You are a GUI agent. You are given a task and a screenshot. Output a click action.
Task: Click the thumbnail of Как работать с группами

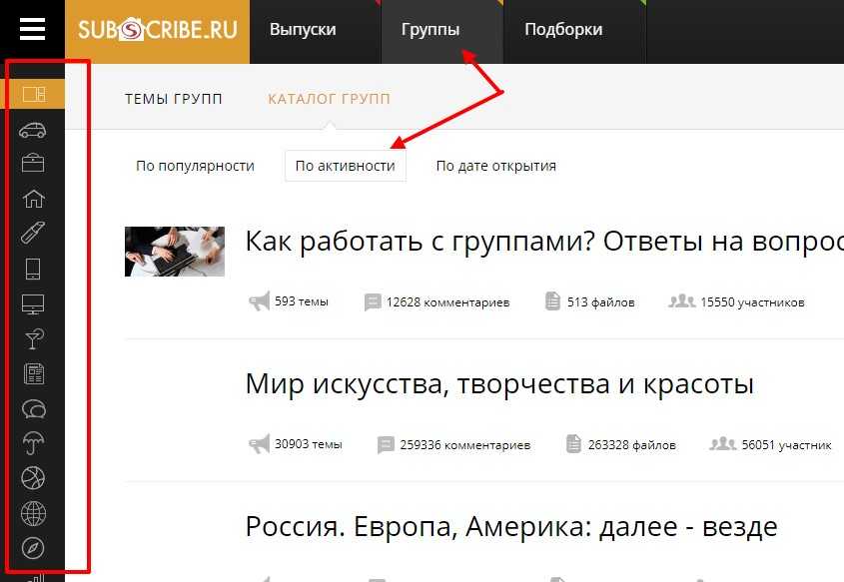[x=174, y=252]
